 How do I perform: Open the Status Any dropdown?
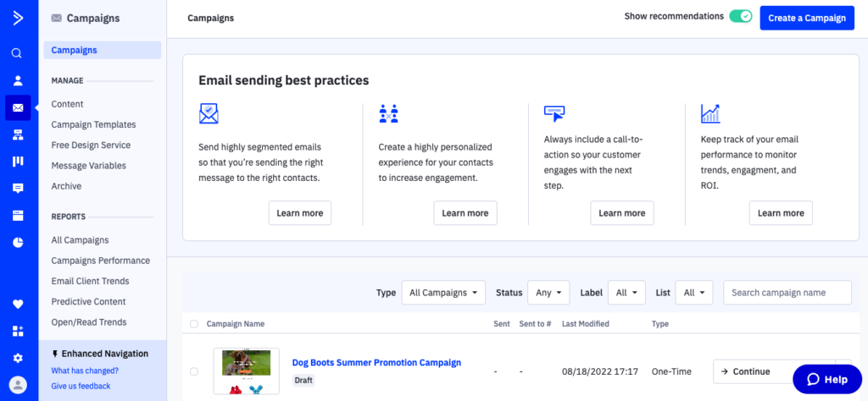pyautogui.click(x=548, y=293)
